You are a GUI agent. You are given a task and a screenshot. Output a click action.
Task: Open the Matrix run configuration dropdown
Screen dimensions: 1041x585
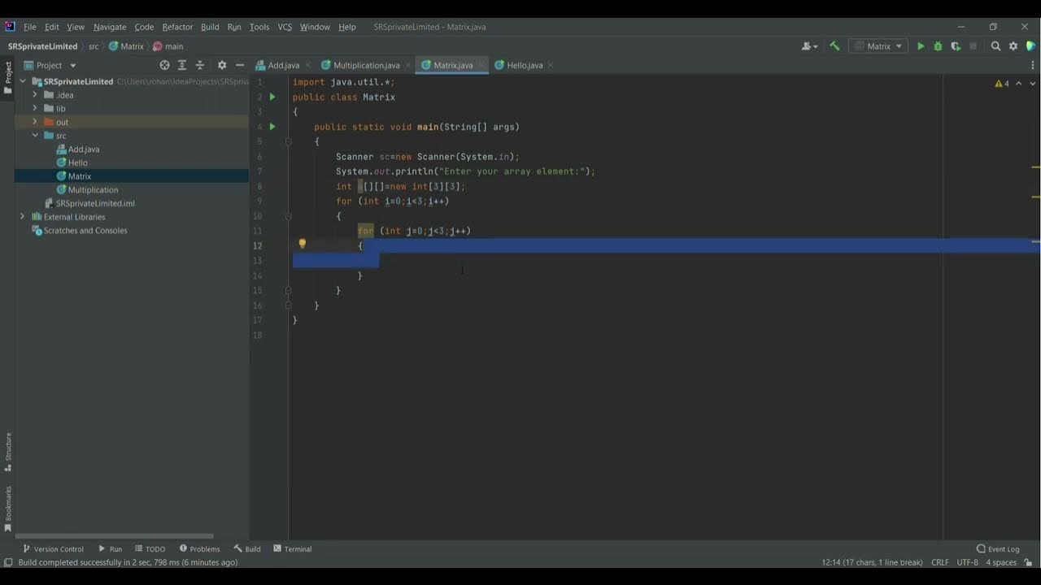[x=878, y=46]
